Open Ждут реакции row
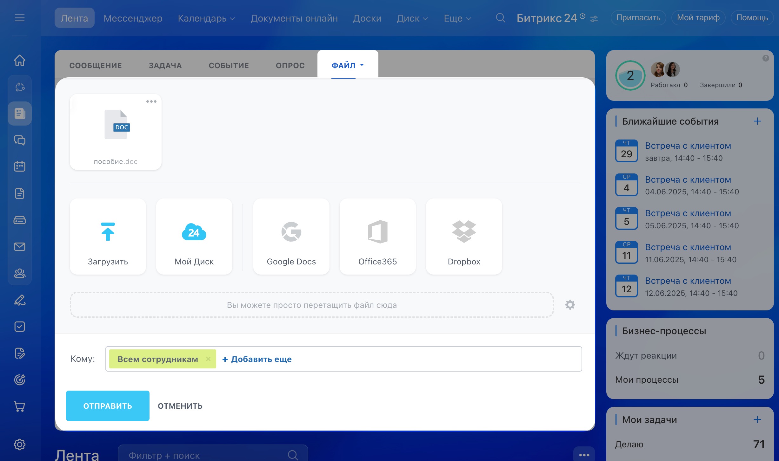Image resolution: width=779 pixels, height=461 pixels. coord(689,355)
